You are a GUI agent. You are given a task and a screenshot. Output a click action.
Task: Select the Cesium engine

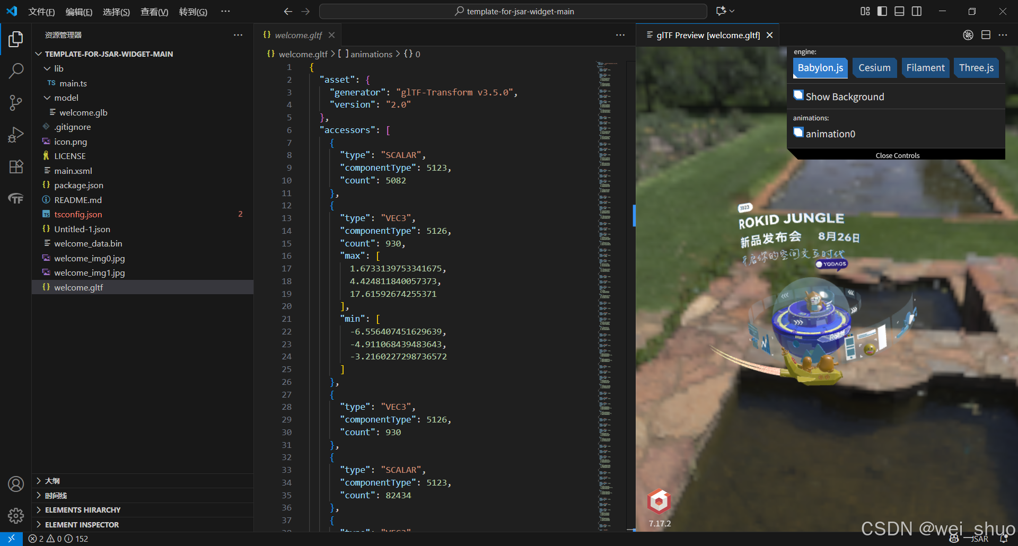[874, 68]
